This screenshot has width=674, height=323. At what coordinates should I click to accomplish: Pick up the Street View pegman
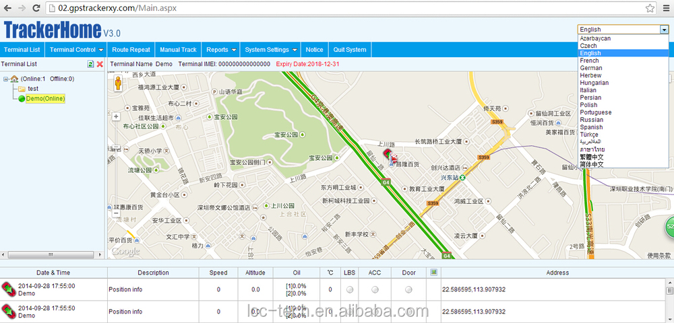tap(118, 82)
